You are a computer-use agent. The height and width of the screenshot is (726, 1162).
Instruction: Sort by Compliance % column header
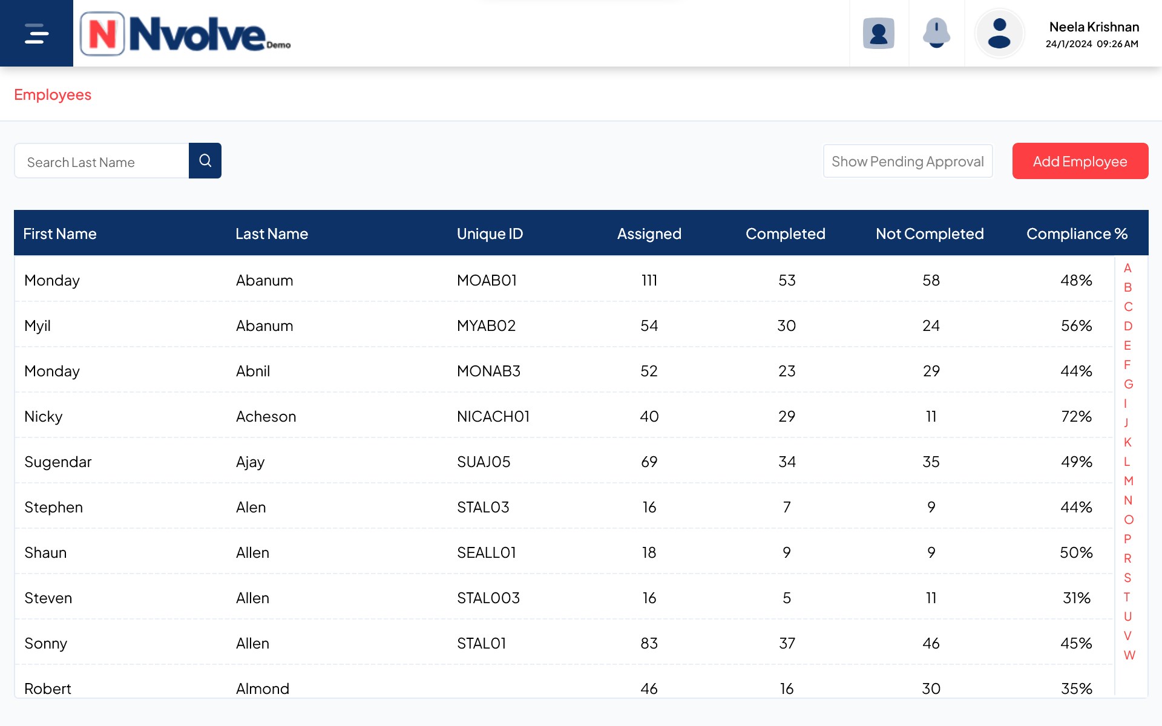click(x=1076, y=234)
